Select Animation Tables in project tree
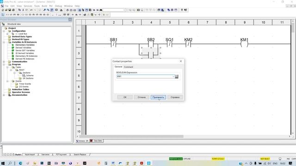The width and height of the screenshot is (296, 166). click(x=20, y=89)
